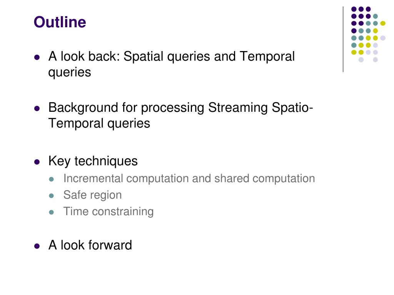Click the 'A look forward' bullet text

point(90,245)
